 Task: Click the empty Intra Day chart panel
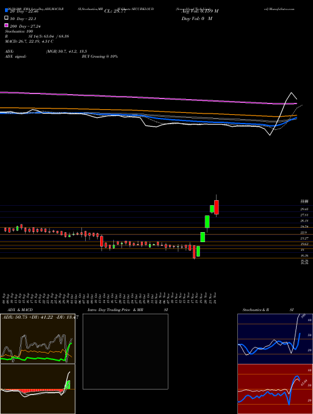(x=125, y=351)
